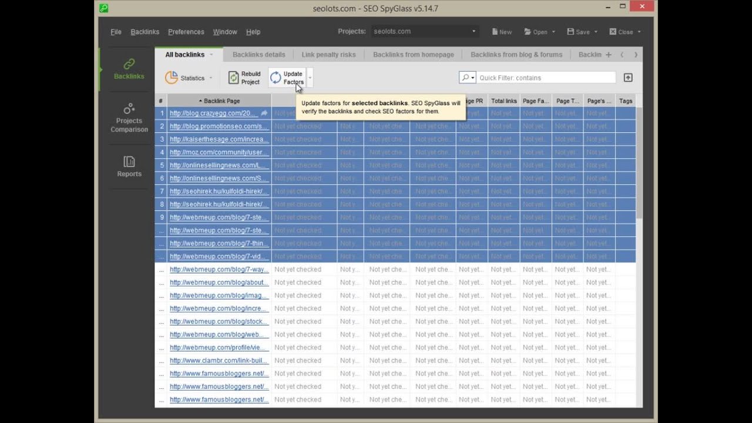Viewport: 752px width, 423px height.
Task: Click the SEO SpyGlass app icon in titlebar
Action: tap(103, 8)
